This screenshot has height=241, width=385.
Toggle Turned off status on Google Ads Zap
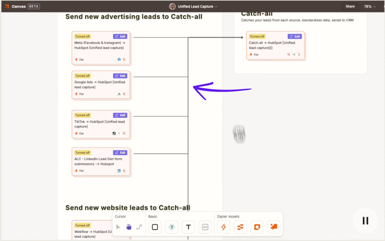tap(82, 75)
